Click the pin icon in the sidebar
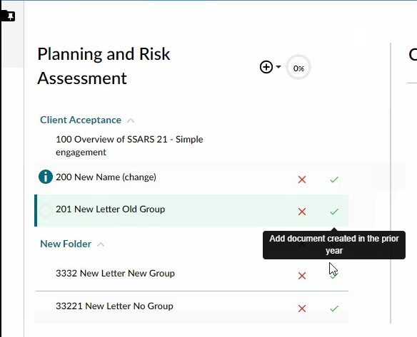The height and width of the screenshot is (337, 417). tap(10, 16)
